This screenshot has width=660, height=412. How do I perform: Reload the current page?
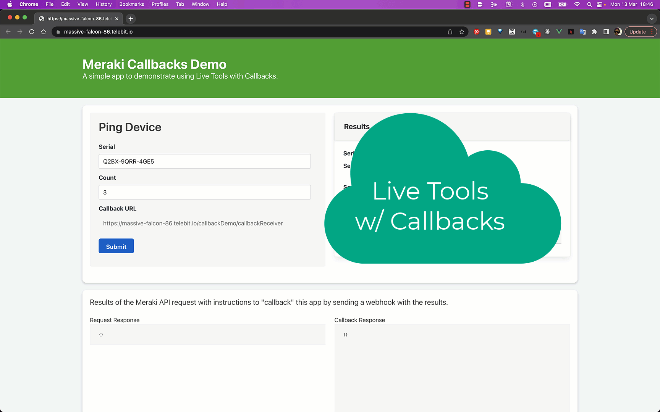pyautogui.click(x=32, y=32)
